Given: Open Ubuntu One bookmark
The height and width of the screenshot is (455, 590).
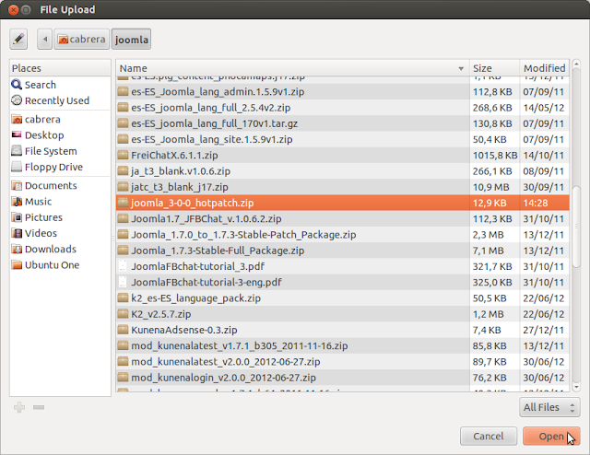Looking at the screenshot, I should pos(60,264).
